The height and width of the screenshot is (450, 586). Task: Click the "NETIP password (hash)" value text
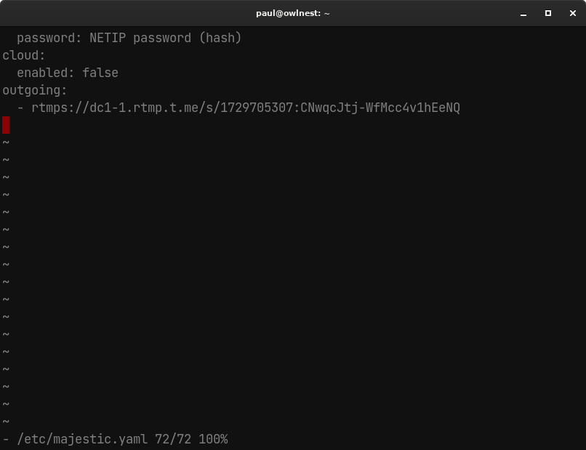click(x=165, y=38)
